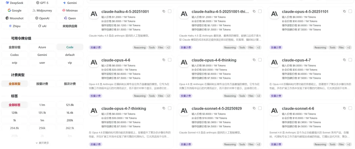Expand more tags with 展开更多
This screenshot has width=355, height=149.
(x=42, y=143)
